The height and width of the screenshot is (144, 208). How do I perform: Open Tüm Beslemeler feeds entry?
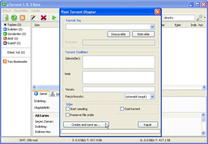[x=15, y=62]
